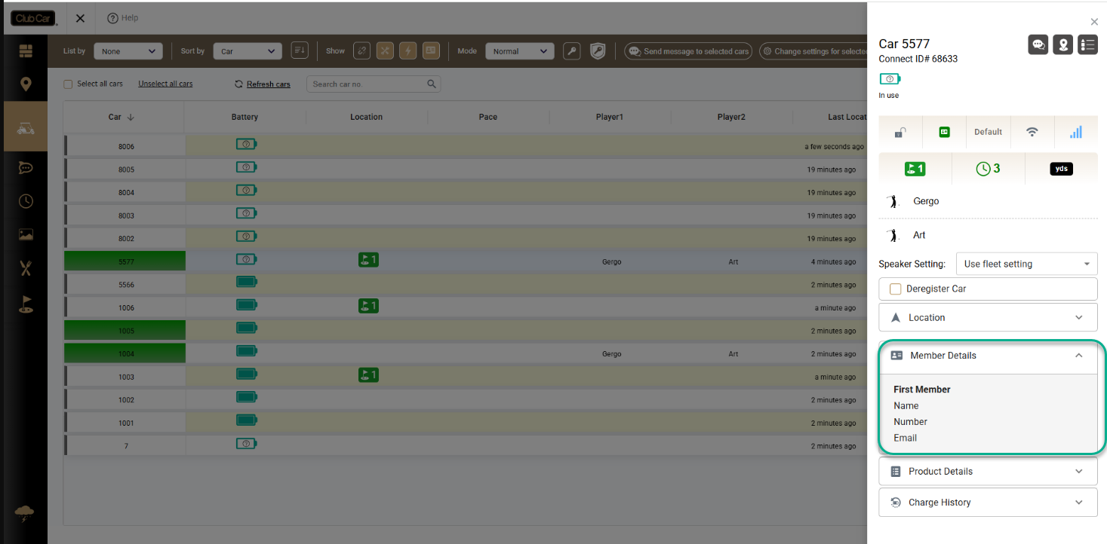Toggle Show member card filter
This screenshot has width=1107, height=544.
pyautogui.click(x=431, y=51)
